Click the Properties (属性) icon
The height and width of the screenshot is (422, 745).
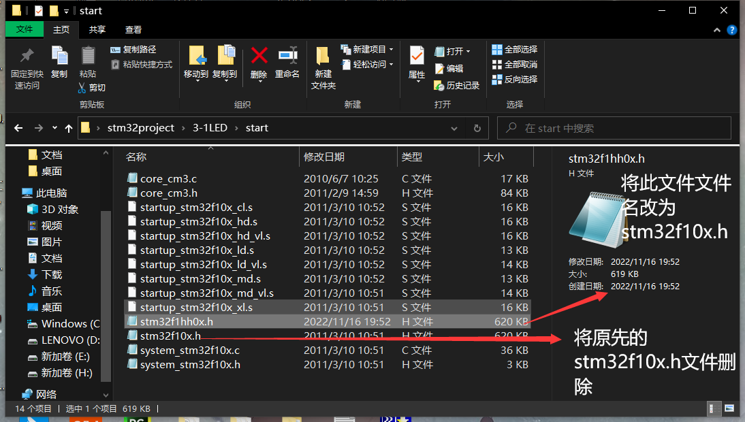click(x=417, y=56)
